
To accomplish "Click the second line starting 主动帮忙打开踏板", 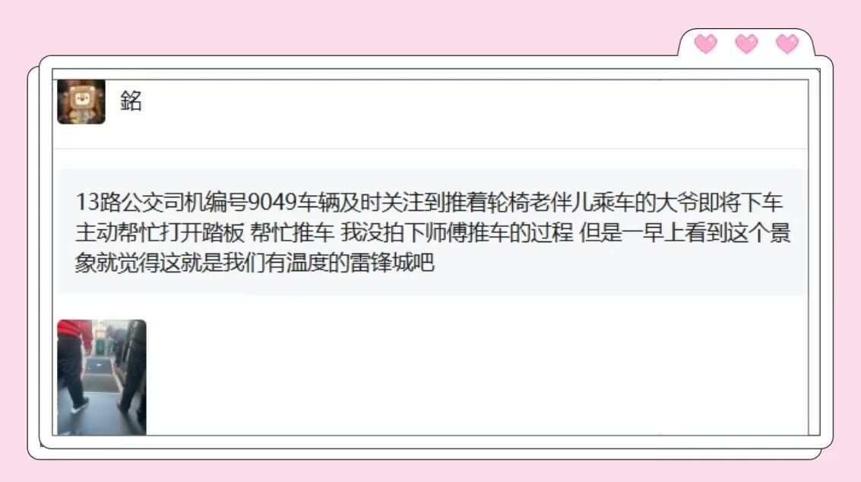I will (x=432, y=232).
